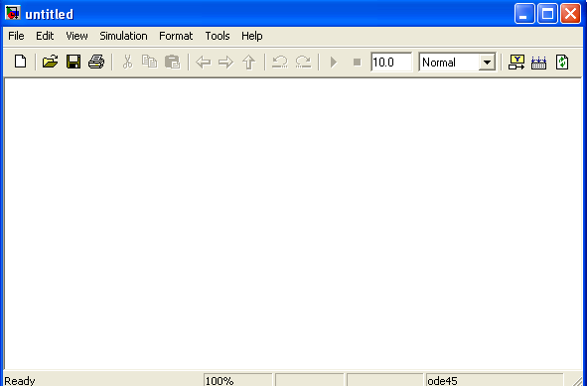The height and width of the screenshot is (386, 587).
Task: Open the File menu
Action: click(x=16, y=36)
